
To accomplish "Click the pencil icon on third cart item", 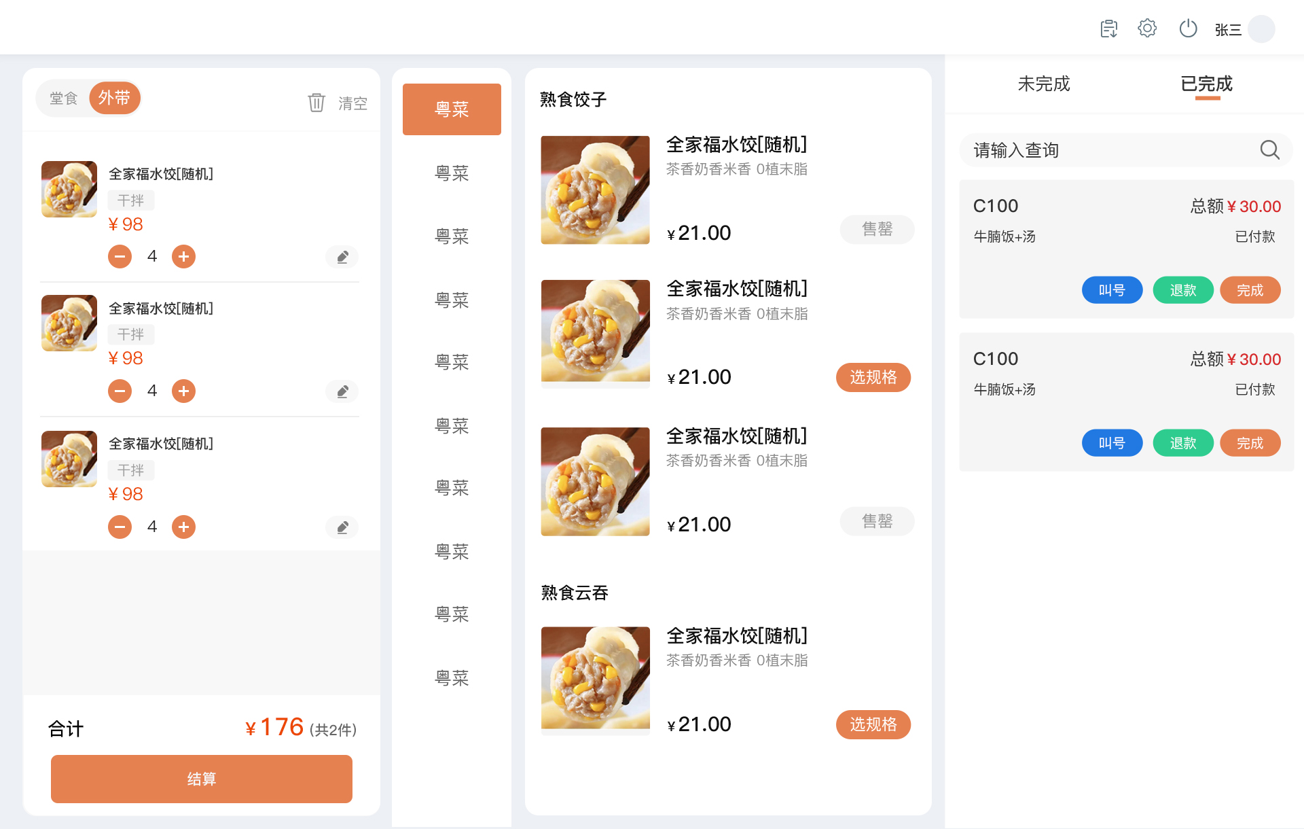I will point(342,527).
